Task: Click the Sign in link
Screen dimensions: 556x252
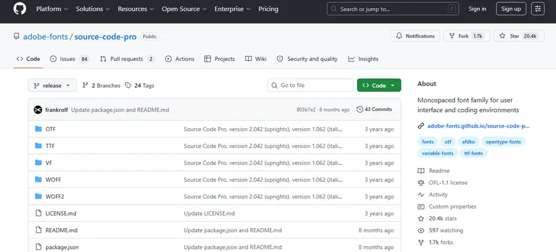Action: click(478, 9)
